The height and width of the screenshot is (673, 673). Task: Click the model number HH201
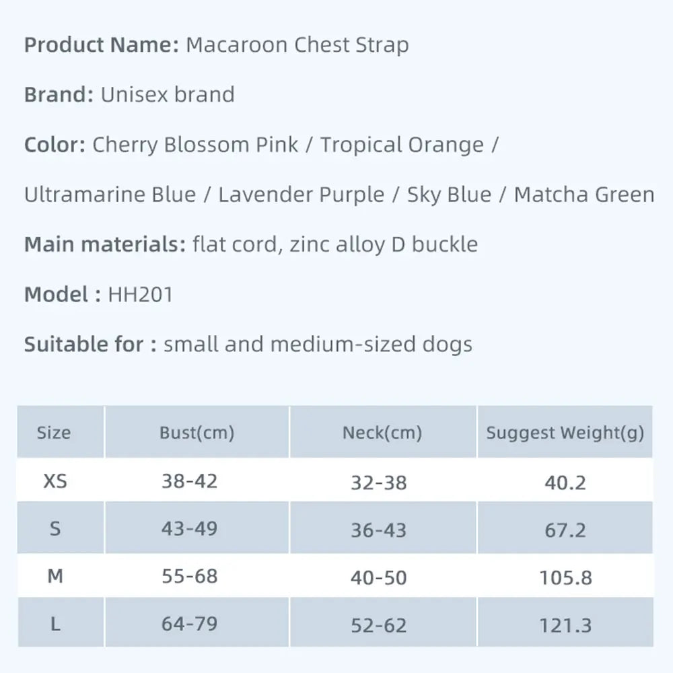pyautogui.click(x=140, y=294)
